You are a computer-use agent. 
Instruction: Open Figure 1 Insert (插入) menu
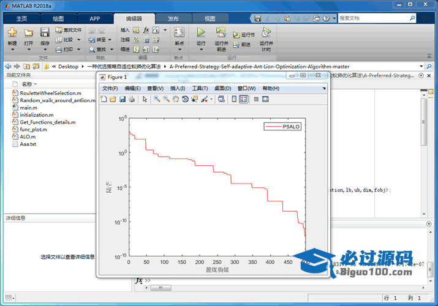pos(178,88)
